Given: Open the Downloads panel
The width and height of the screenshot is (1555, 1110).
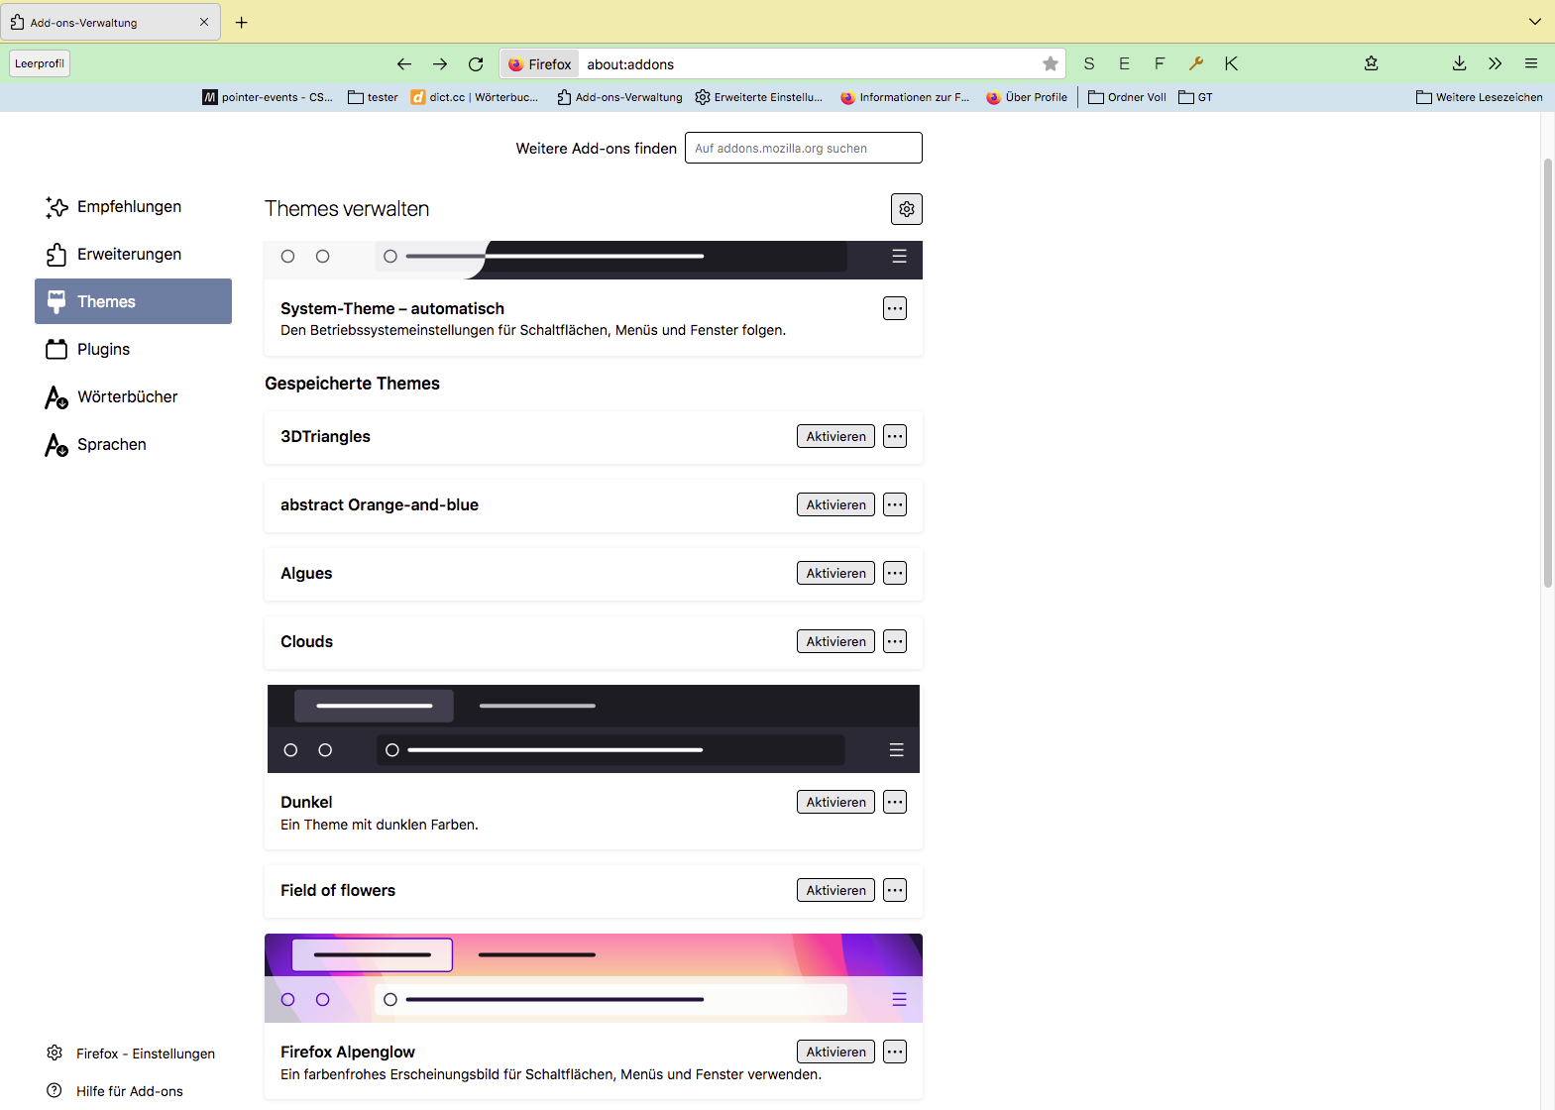Looking at the screenshot, I should (1460, 64).
